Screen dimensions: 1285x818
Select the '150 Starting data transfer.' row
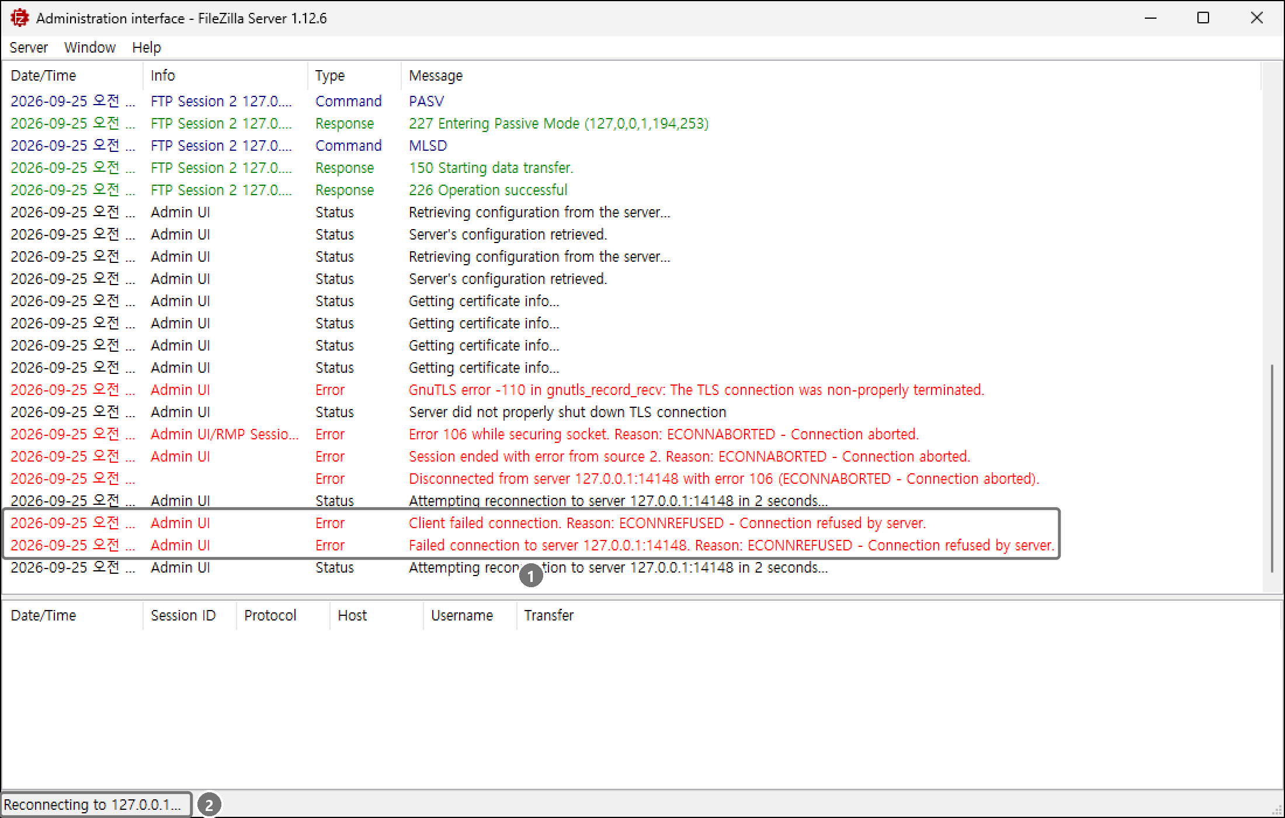[x=632, y=168]
